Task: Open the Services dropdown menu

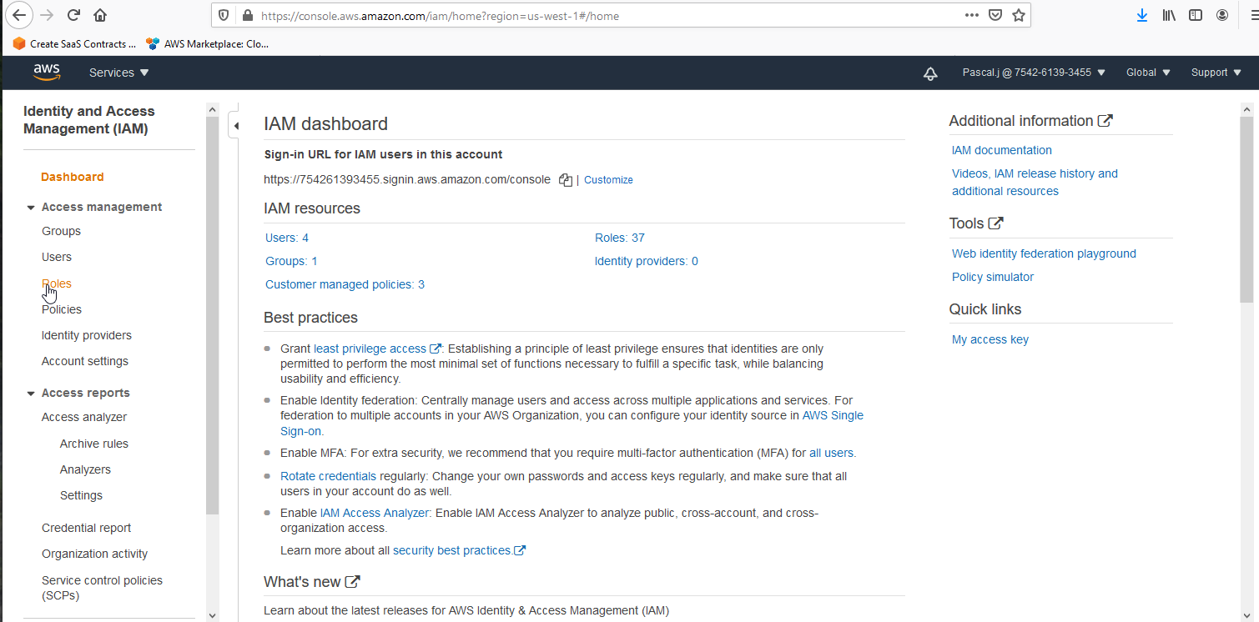Action: [x=119, y=73]
